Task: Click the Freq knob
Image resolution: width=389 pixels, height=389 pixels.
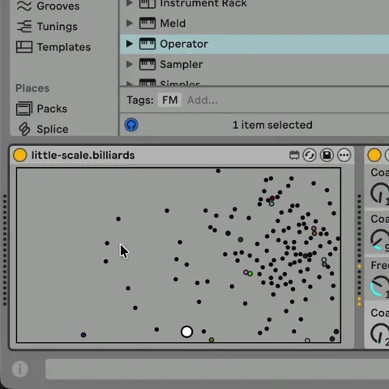Action: pyautogui.click(x=380, y=286)
